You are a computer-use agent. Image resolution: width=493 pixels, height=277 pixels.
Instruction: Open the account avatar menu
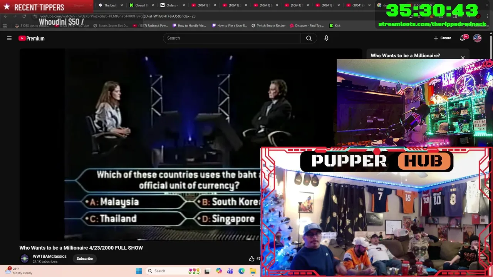(x=477, y=38)
